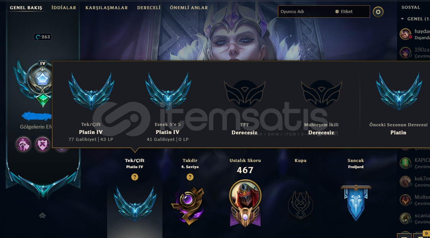Expand profile panel with double chevron
This screenshot has height=238, width=430.
click(42, 215)
